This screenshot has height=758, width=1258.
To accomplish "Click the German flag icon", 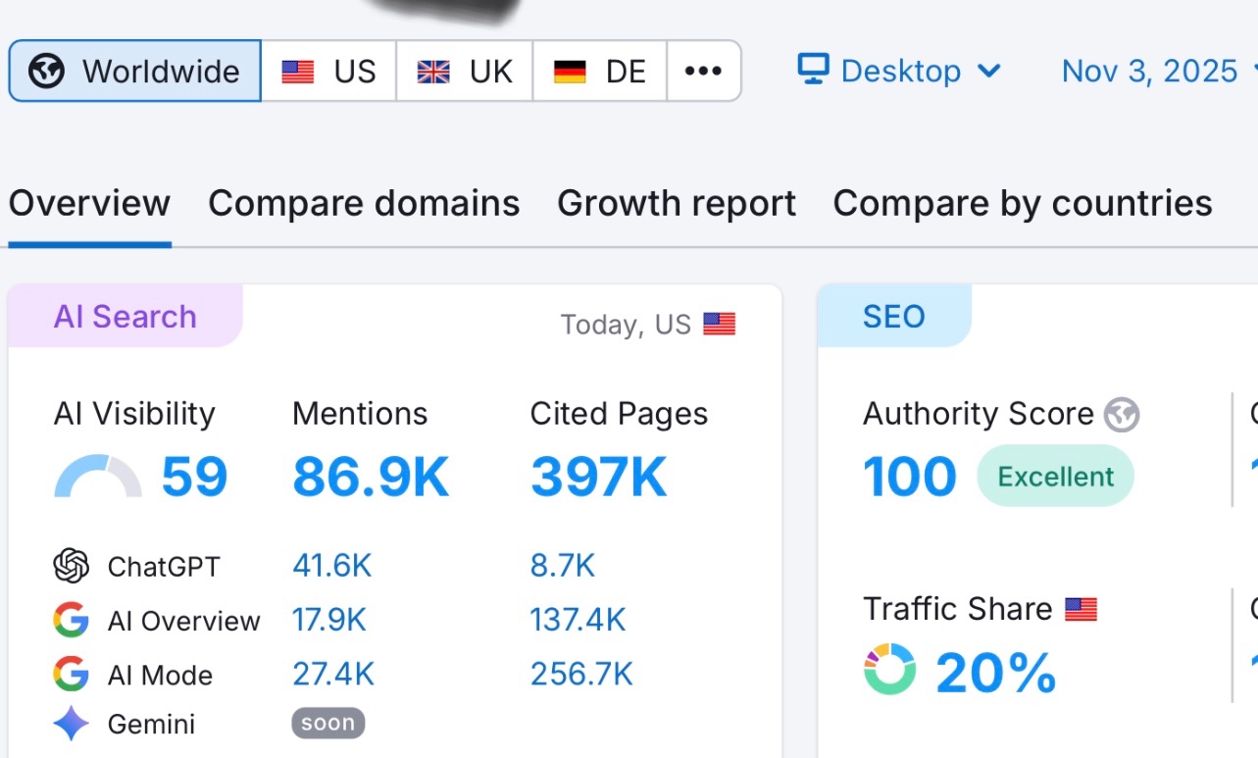I will click(570, 72).
